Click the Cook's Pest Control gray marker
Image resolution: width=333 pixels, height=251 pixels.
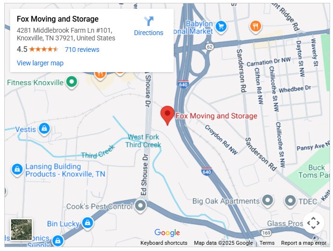[141, 206]
